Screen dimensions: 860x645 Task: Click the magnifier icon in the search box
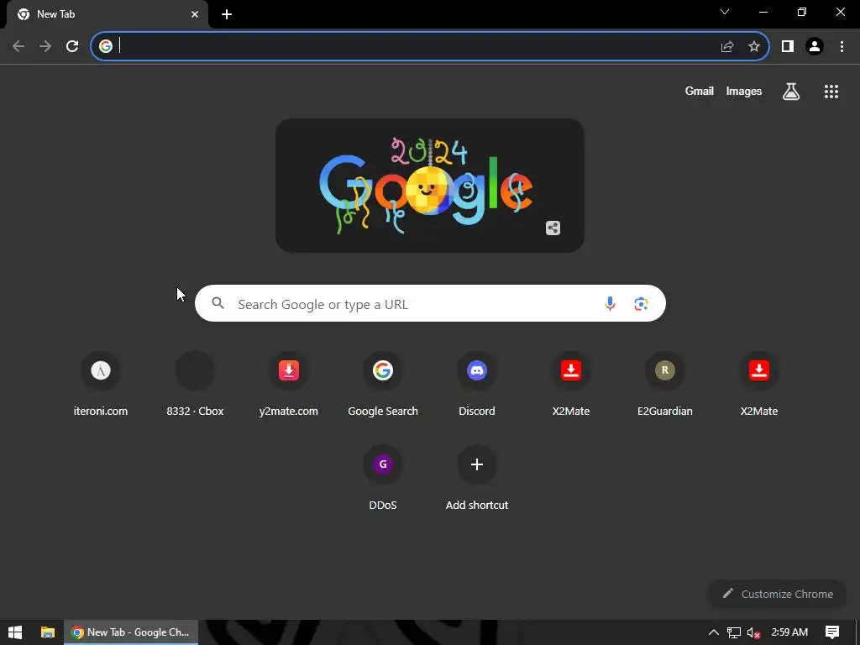click(218, 302)
